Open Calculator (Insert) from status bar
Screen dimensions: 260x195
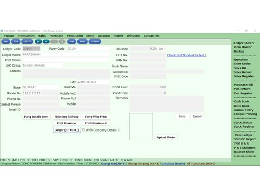[173, 164]
